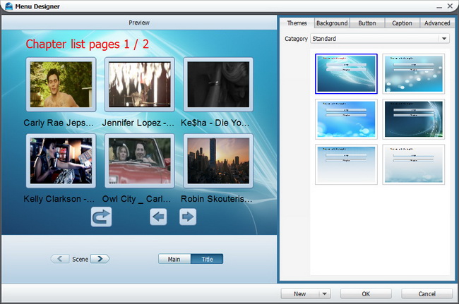Select the 'Chapter list pages 1 / 2' title

[x=88, y=44]
